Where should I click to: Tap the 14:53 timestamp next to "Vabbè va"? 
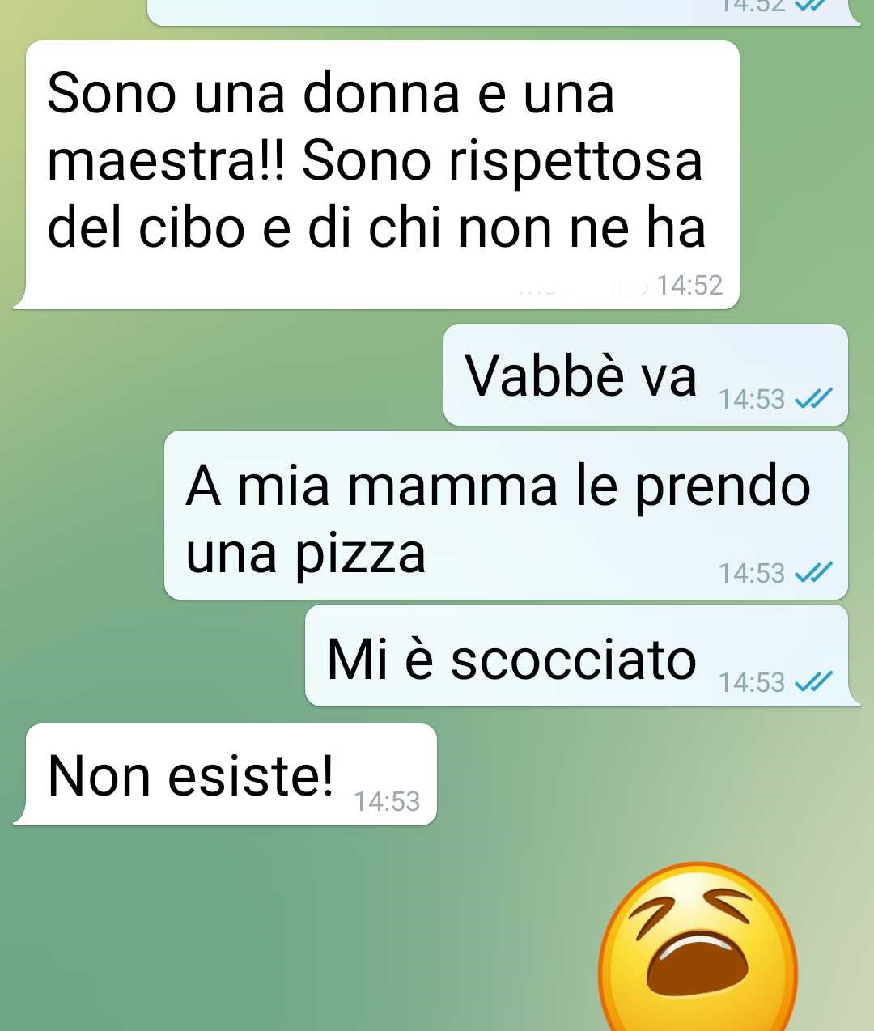coord(752,399)
